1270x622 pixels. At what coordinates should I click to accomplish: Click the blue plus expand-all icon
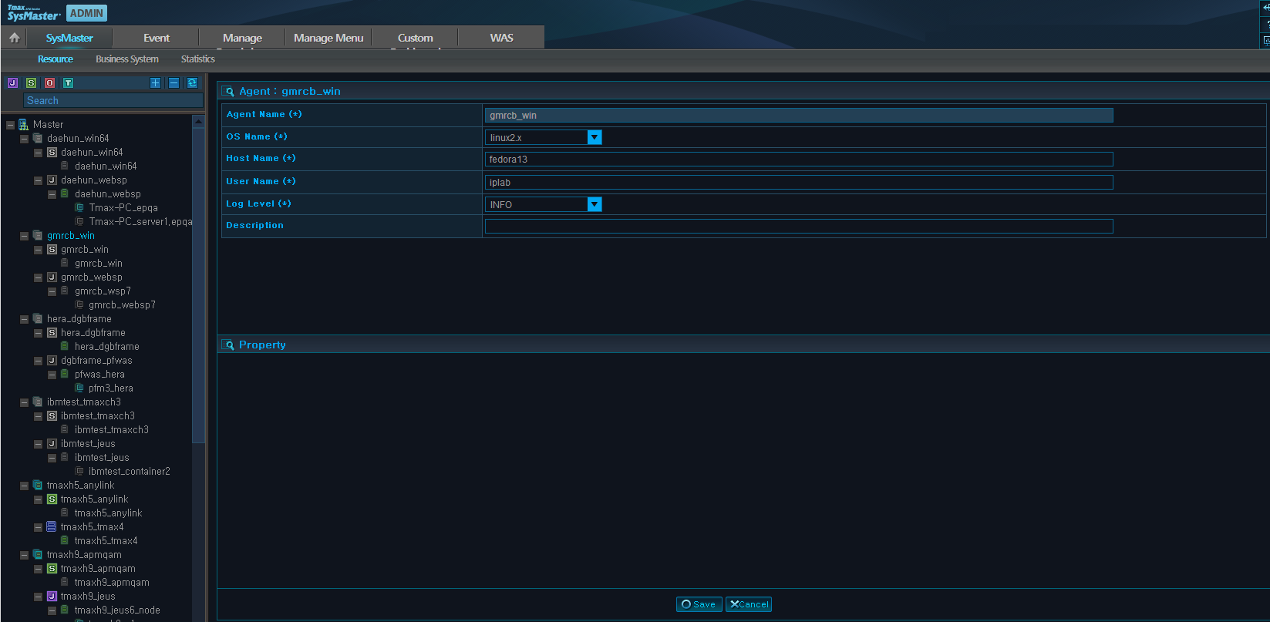click(x=156, y=83)
